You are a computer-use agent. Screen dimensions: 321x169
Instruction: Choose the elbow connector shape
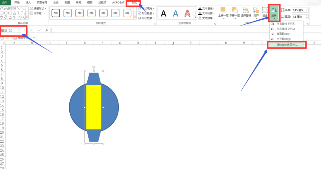coord(19,13)
